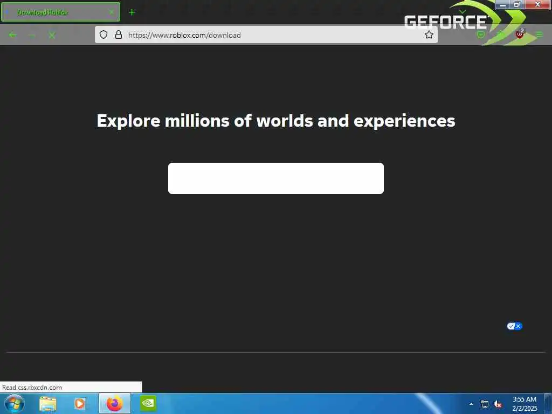Open the uBlock Origin extension icon
The width and height of the screenshot is (552, 414).
coord(520,34)
